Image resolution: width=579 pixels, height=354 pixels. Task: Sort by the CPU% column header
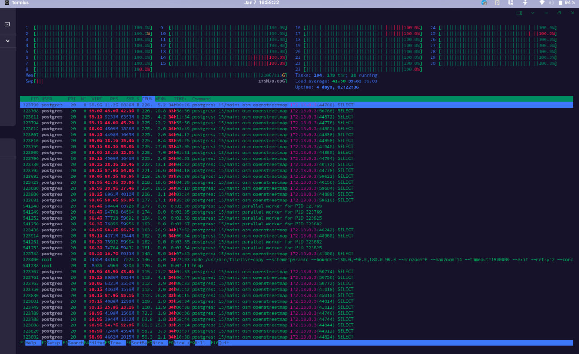pos(147,99)
